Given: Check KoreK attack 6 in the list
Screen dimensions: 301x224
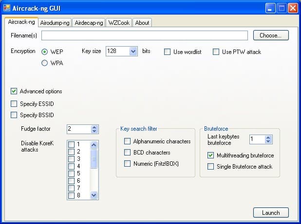Looking at the screenshot, I should pyautogui.click(x=72, y=181).
